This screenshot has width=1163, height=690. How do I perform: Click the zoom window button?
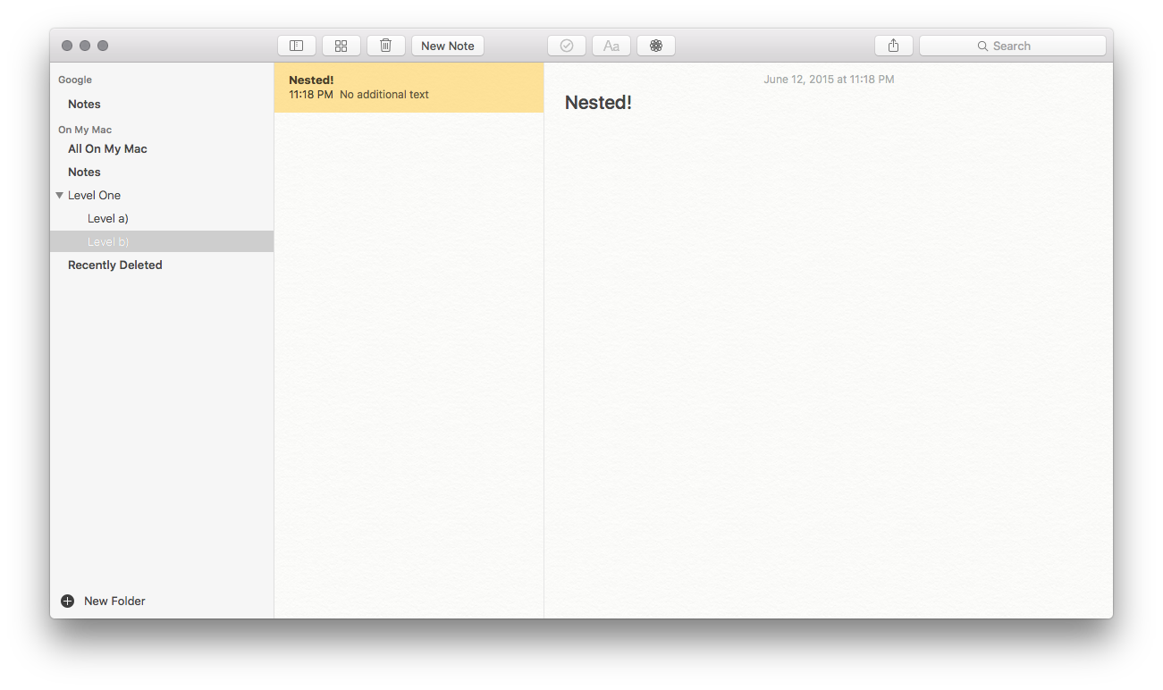pyautogui.click(x=103, y=46)
